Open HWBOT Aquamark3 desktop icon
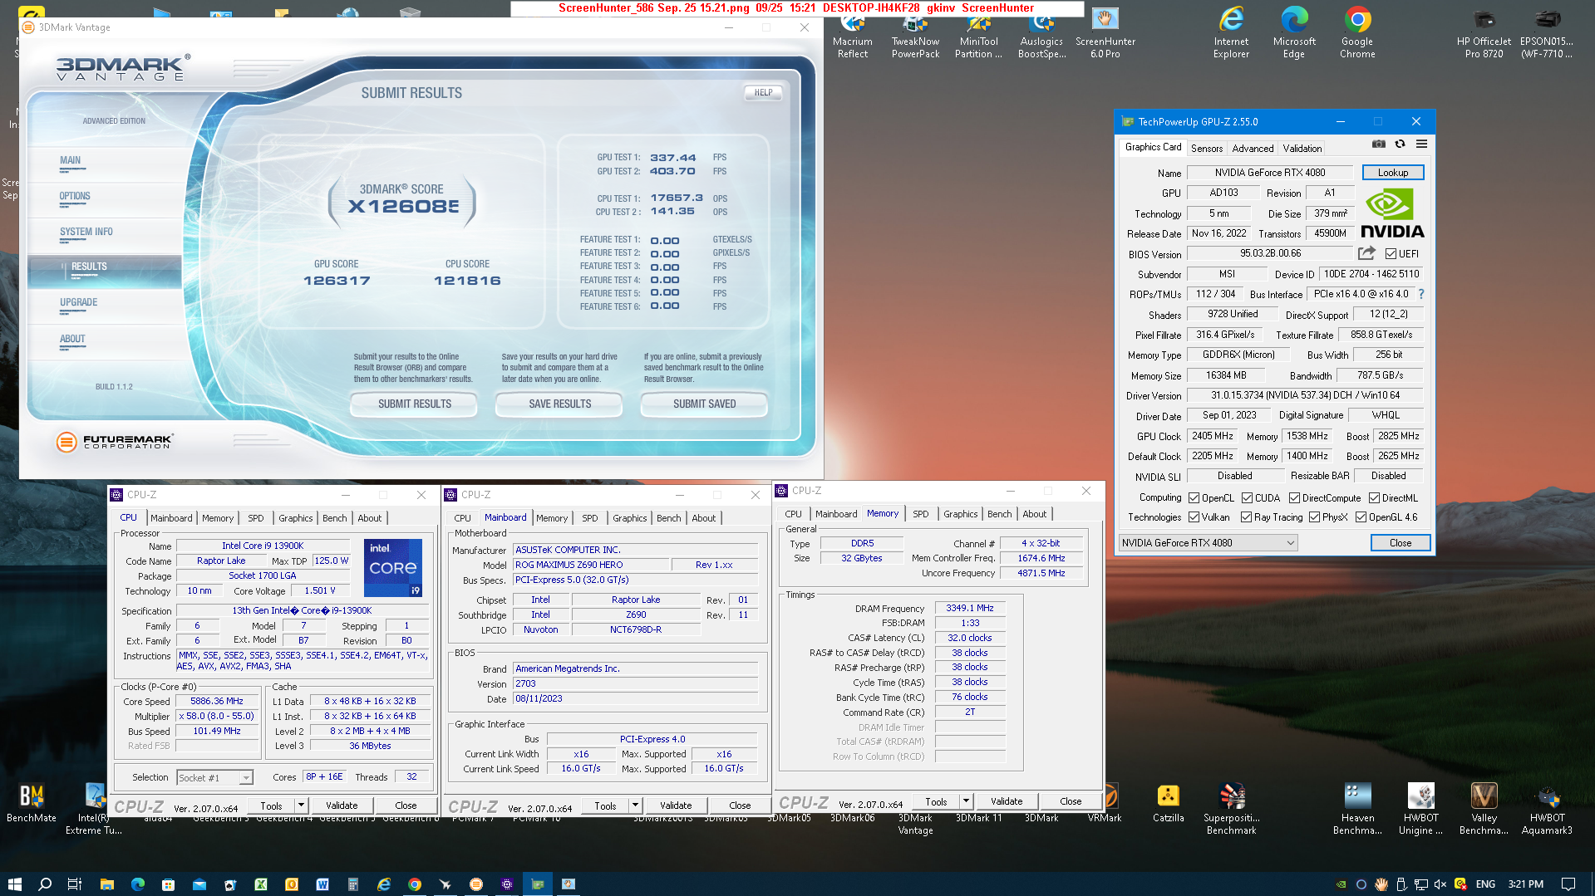The image size is (1595, 896). pos(1547,809)
